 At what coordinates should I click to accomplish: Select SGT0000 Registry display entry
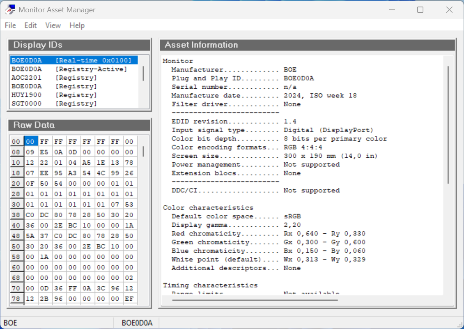click(x=74, y=104)
